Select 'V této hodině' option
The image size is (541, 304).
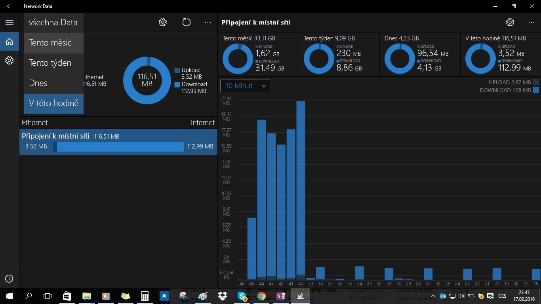tap(54, 103)
